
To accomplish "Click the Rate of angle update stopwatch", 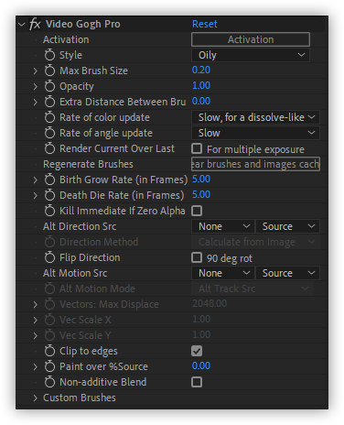I will 49,133.
